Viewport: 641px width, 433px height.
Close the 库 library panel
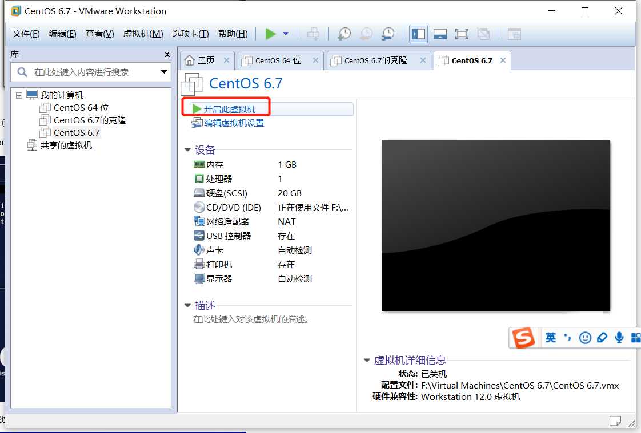[167, 54]
